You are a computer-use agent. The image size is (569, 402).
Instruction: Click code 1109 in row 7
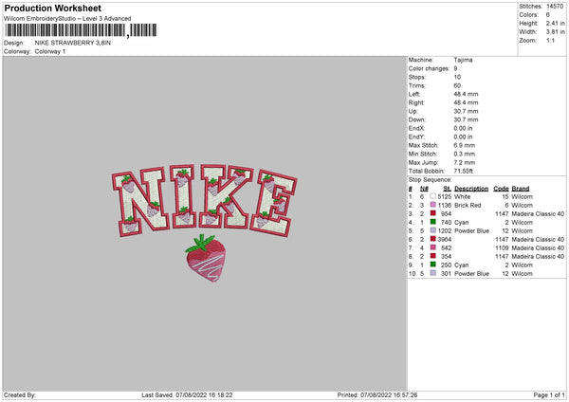click(x=502, y=247)
